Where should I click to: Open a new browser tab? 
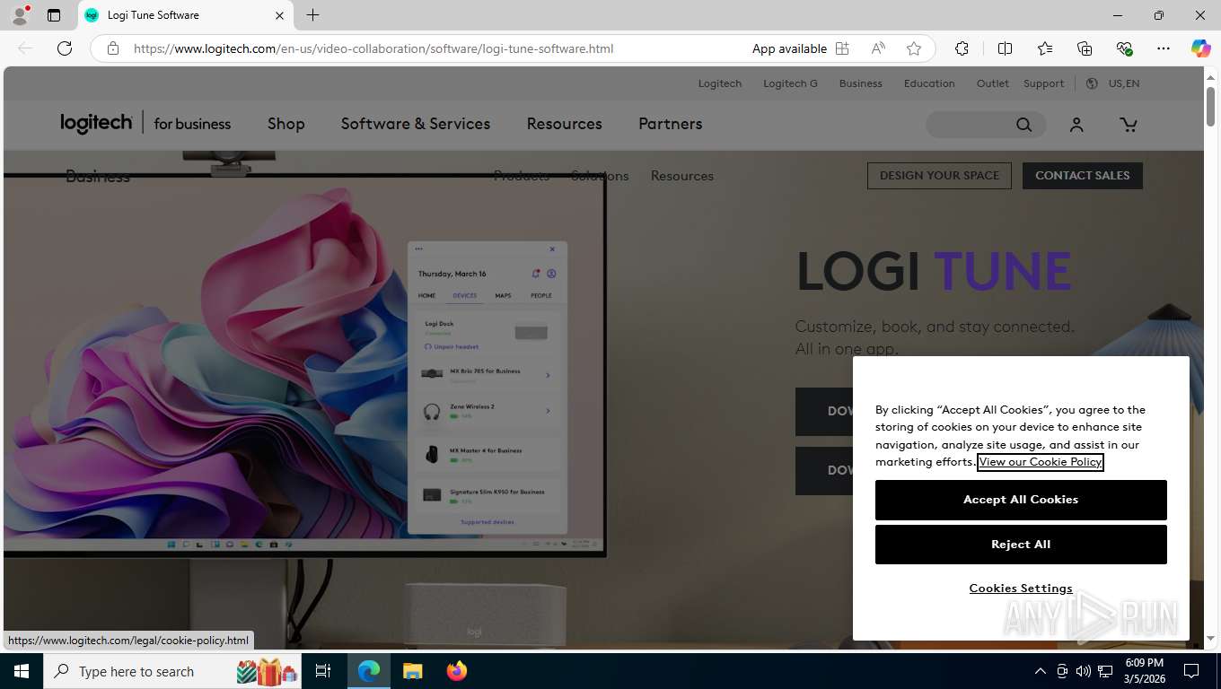tap(312, 15)
